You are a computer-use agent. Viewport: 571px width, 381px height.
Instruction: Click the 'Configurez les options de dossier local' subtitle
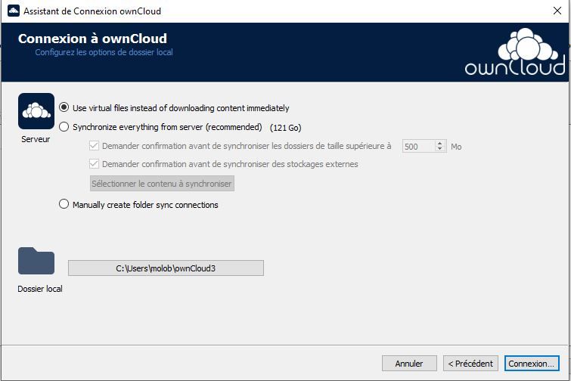pyautogui.click(x=104, y=52)
